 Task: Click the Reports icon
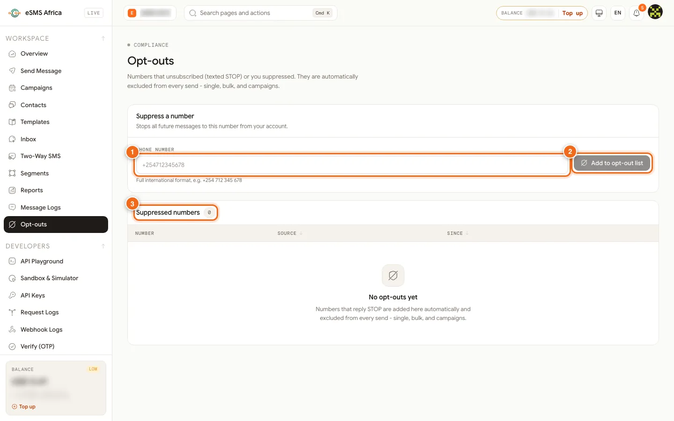click(x=12, y=190)
